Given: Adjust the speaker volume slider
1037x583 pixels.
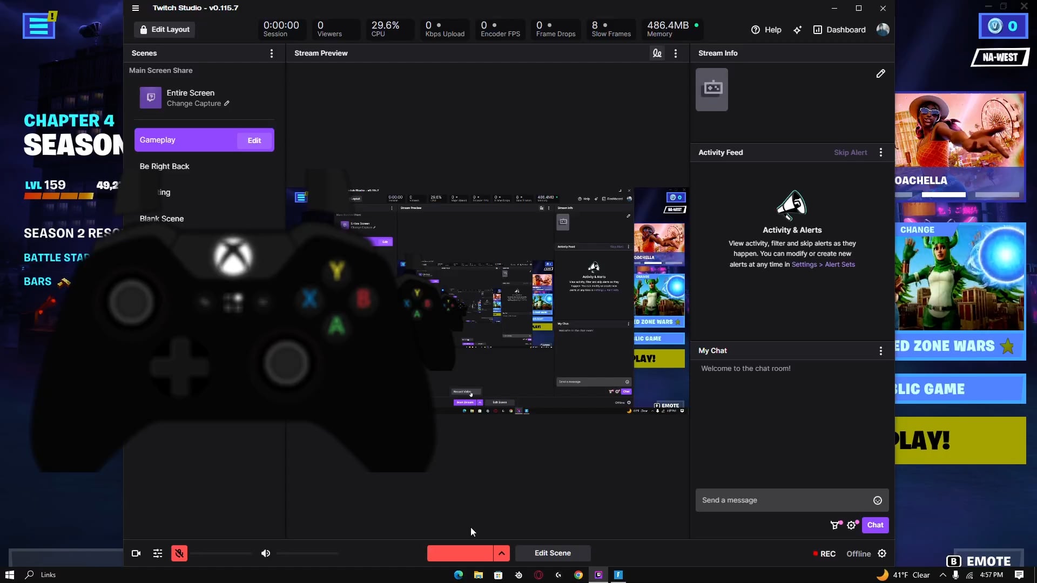Looking at the screenshot, I should pyautogui.click(x=307, y=553).
